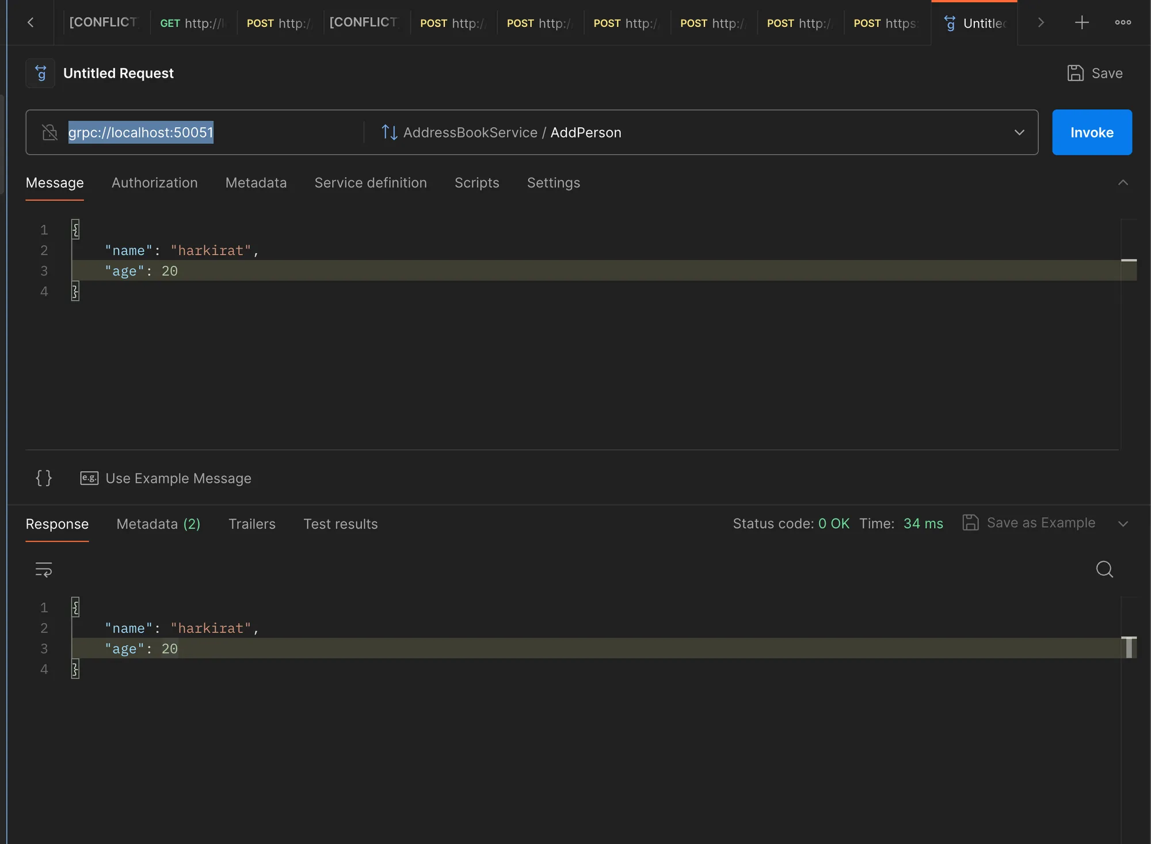1151x844 pixels.
Task: Select the second [CONFLICT] tab
Action: [363, 22]
